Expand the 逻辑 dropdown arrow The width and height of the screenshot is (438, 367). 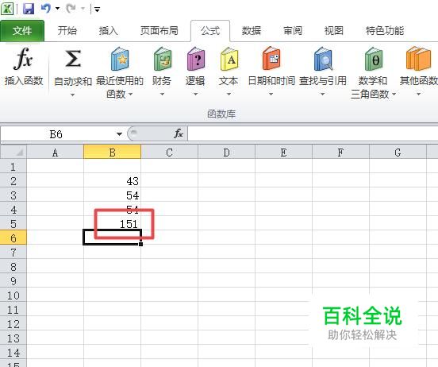tap(195, 95)
